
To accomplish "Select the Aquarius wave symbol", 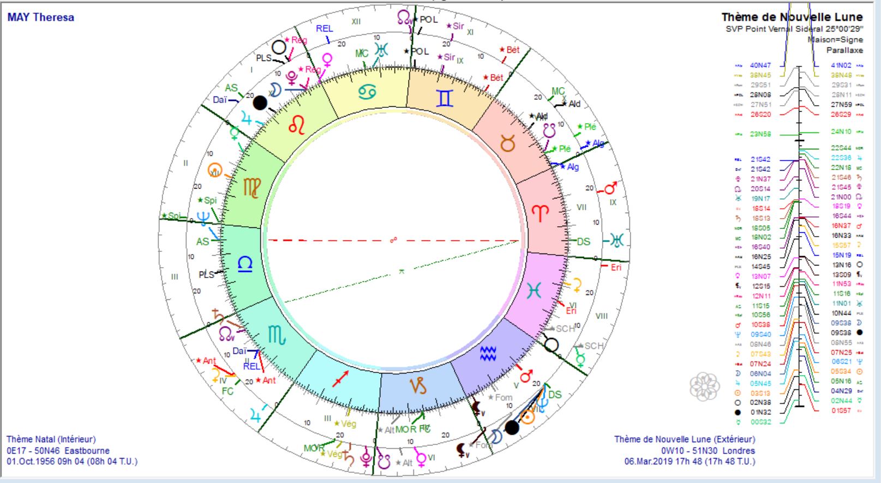I will [x=488, y=354].
